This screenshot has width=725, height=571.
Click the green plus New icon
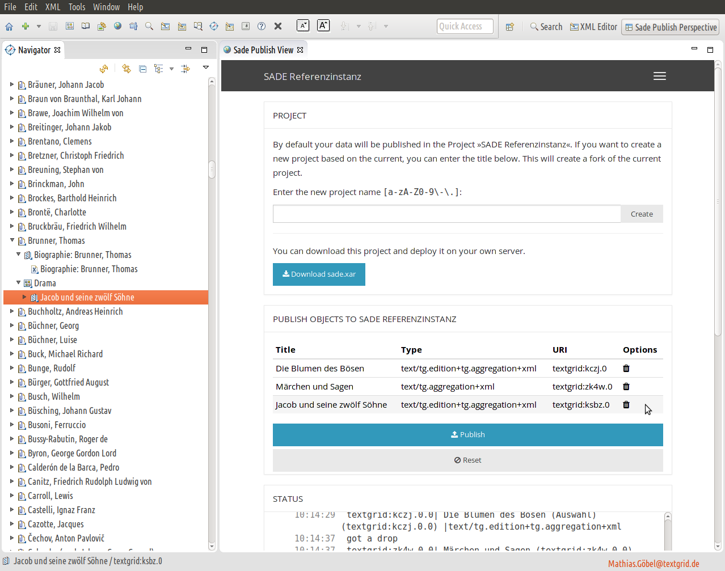[x=26, y=27]
